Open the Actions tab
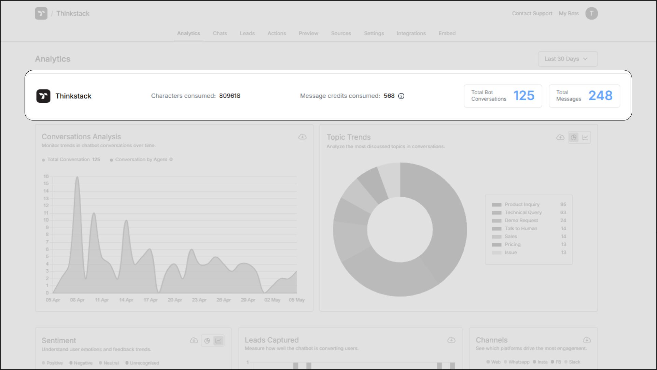 (277, 33)
